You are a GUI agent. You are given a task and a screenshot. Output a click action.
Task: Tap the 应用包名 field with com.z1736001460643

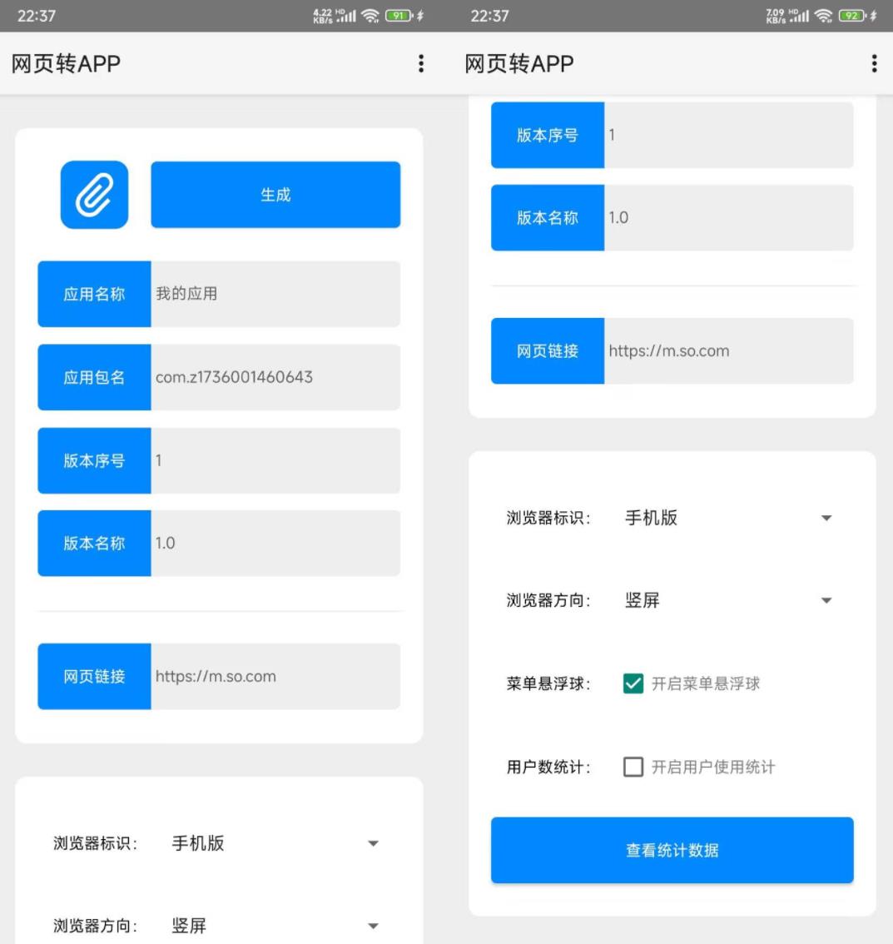275,377
